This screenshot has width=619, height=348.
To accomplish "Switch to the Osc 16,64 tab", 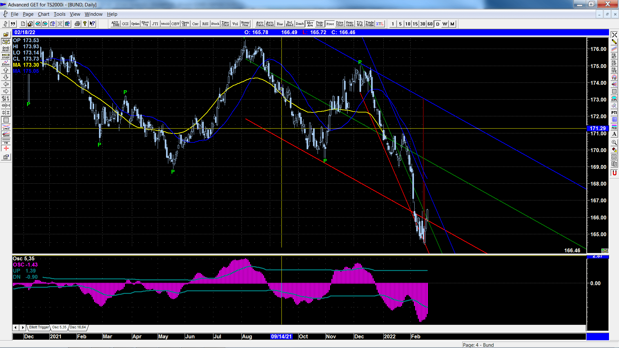I will click(x=78, y=327).
